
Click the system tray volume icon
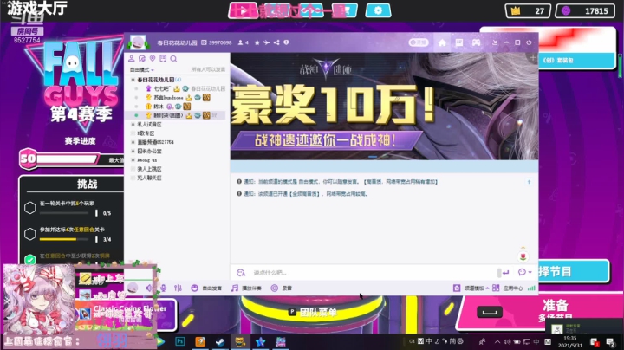pos(507,341)
